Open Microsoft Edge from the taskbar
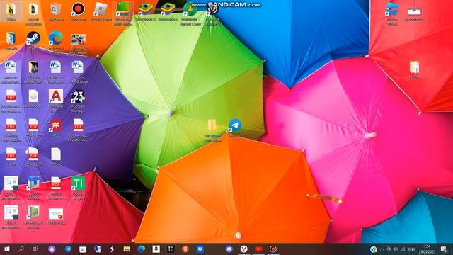This screenshot has height=255, width=453. coord(142,249)
